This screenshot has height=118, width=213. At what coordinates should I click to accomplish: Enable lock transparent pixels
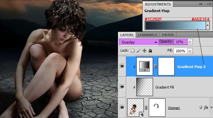coord(132,51)
